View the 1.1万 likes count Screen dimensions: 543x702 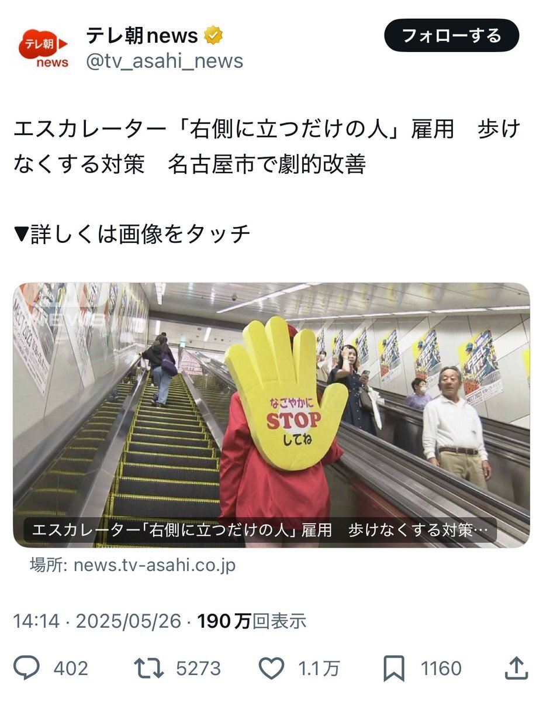[x=319, y=668]
